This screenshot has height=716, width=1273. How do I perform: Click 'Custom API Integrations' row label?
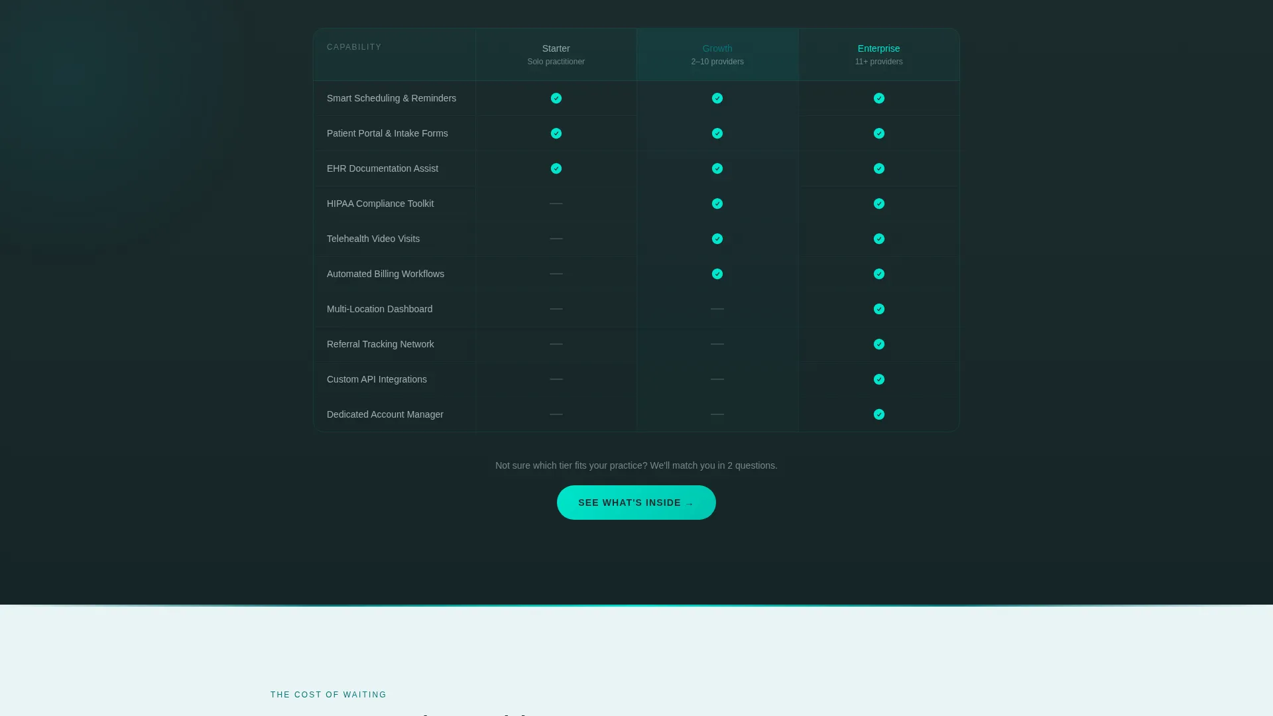377,379
